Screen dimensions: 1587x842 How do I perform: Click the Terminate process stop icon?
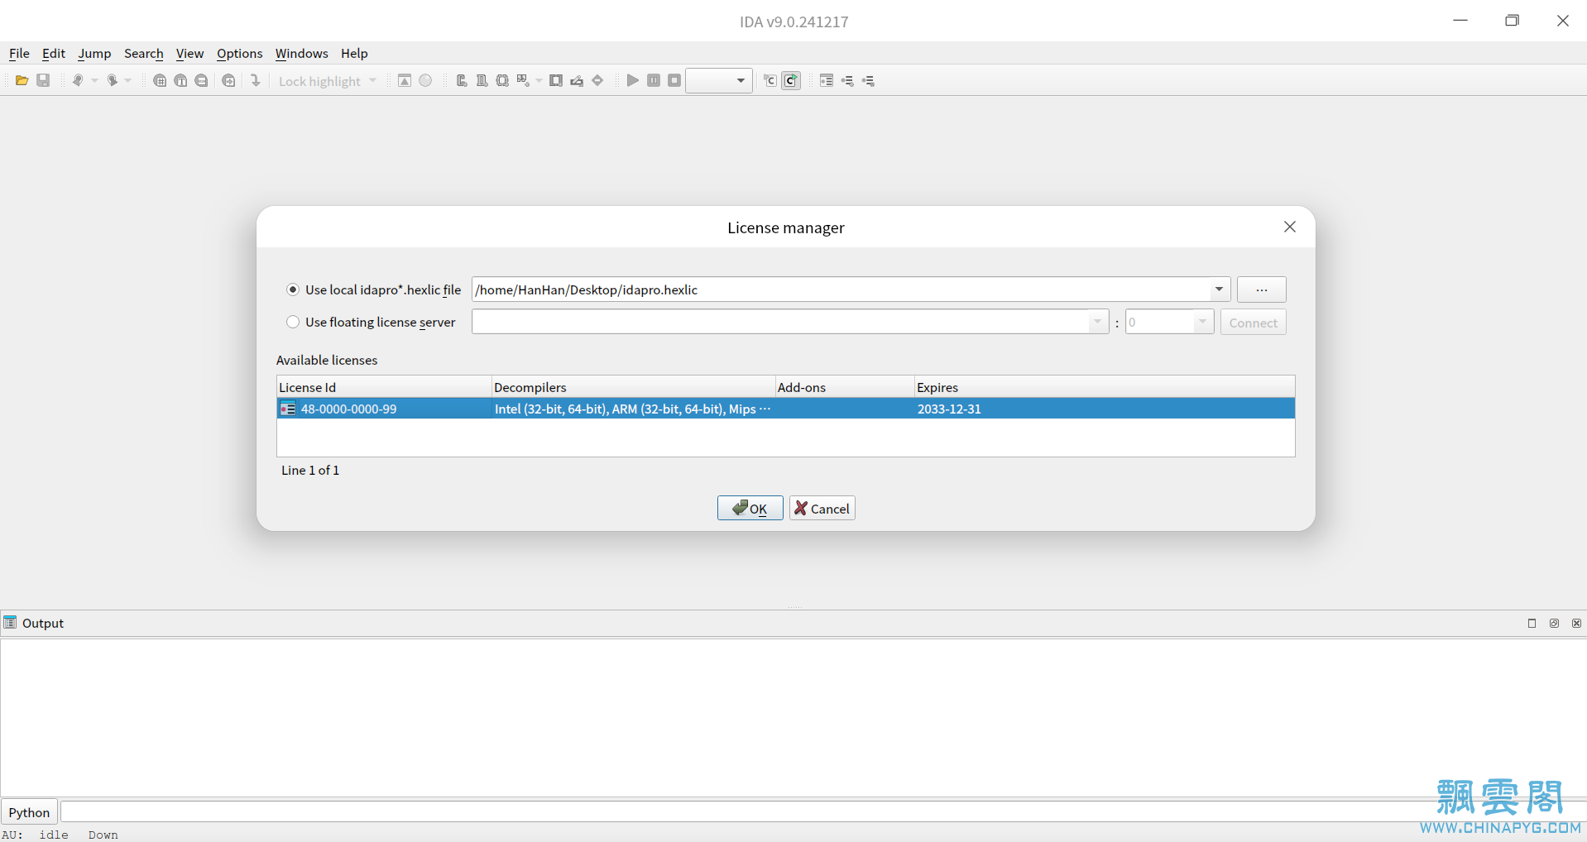(x=674, y=80)
